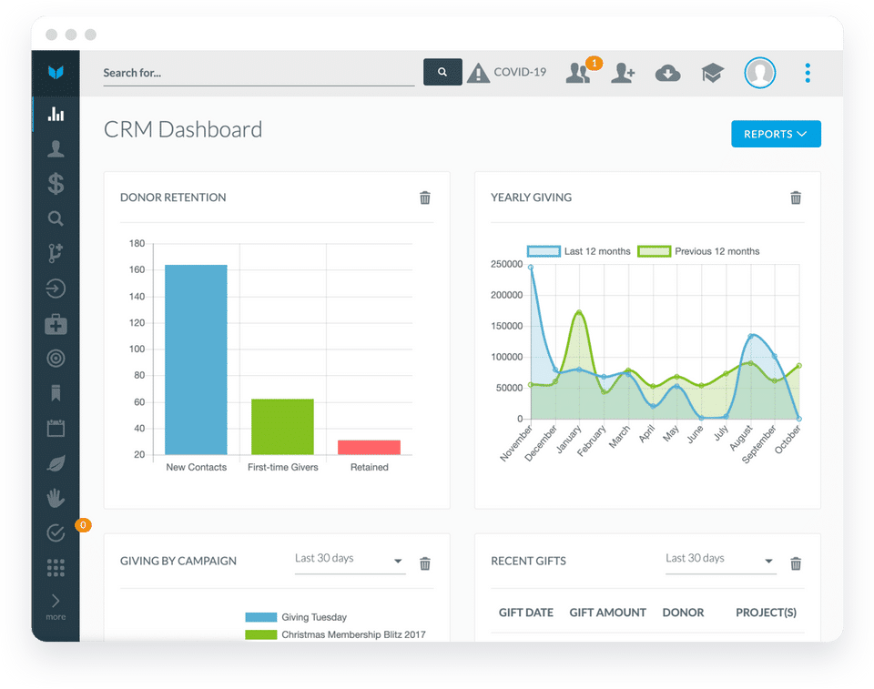Screen dimensions: 874x689
Task: Open the grid apps sidebar icon
Action: [x=56, y=567]
